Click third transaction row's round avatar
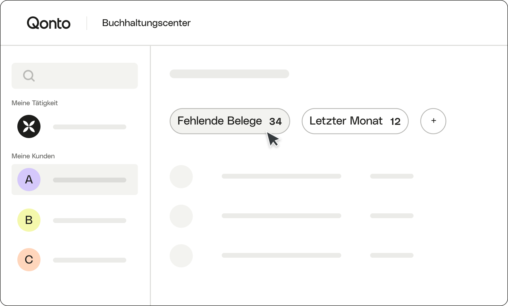 pyautogui.click(x=181, y=256)
